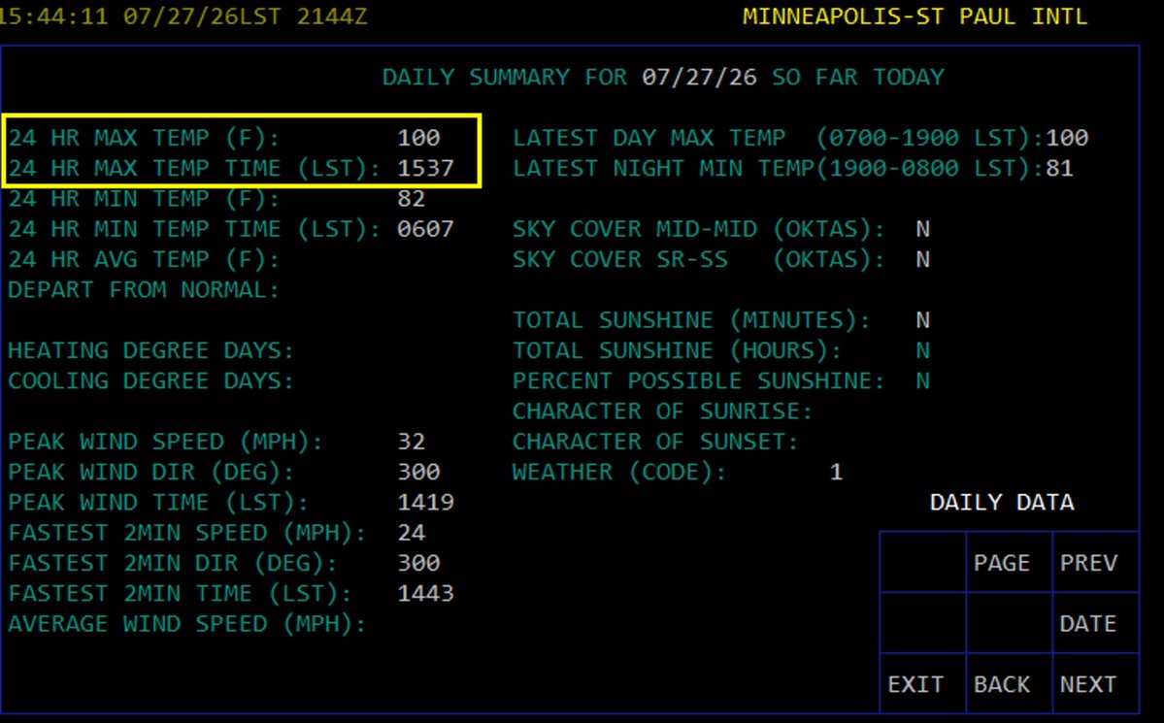Select the HEATING DEGREE DAYS label
This screenshot has width=1164, height=723.
tap(150, 350)
